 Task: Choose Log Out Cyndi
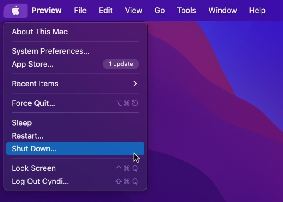pos(40,181)
